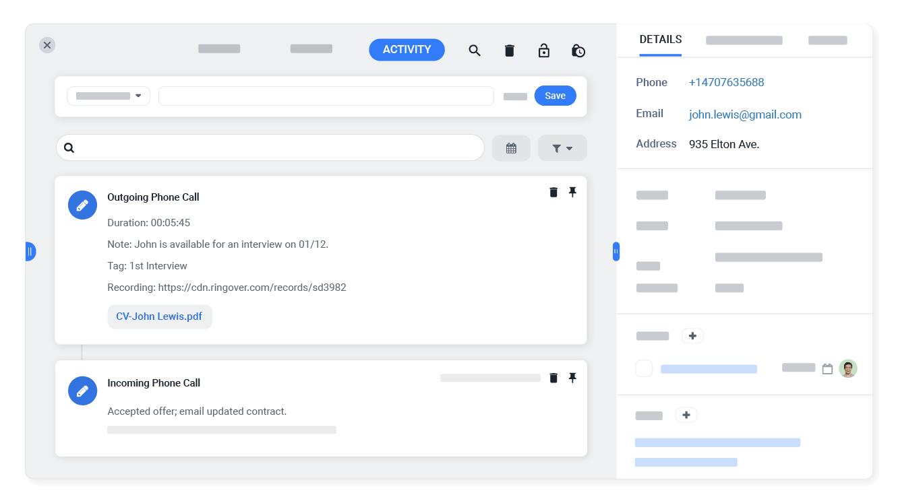
Task: Click the Save button
Action: [x=555, y=96]
